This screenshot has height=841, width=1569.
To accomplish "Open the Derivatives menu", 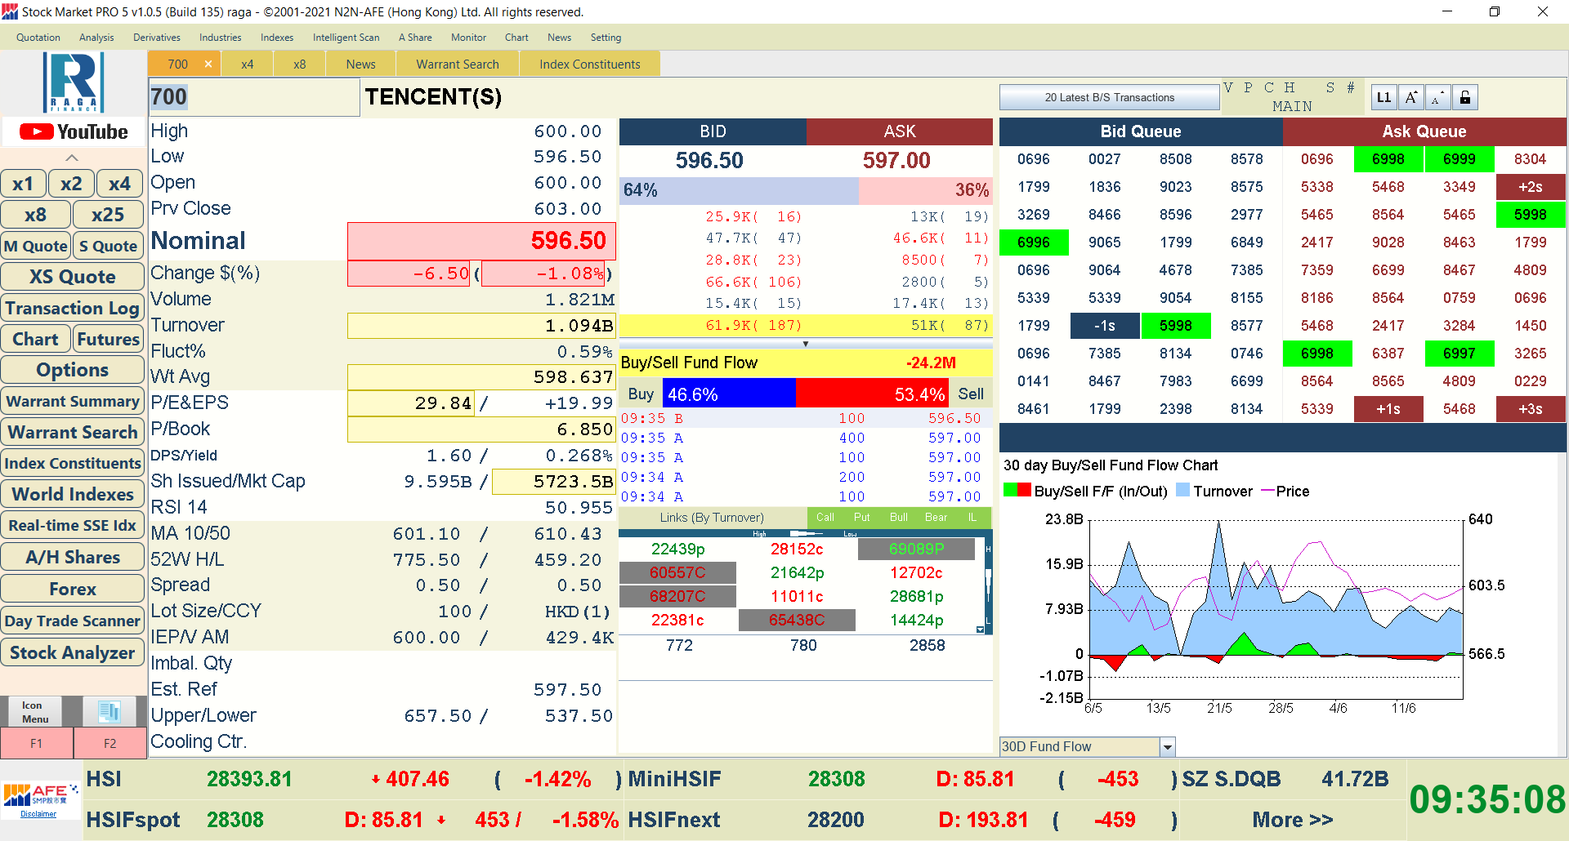I will [156, 38].
